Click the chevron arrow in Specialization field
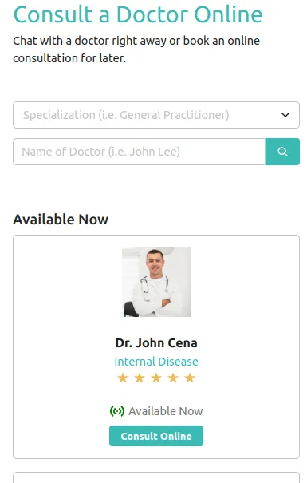This screenshot has height=483, width=307. pos(285,115)
